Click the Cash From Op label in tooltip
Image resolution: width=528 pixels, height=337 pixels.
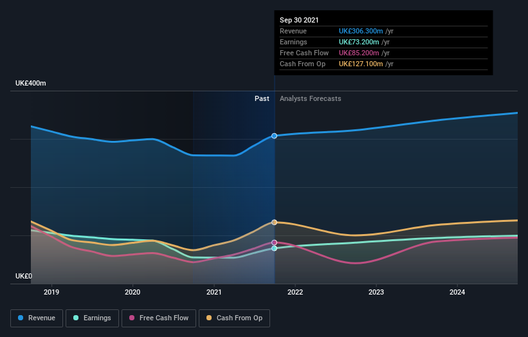pos(302,64)
